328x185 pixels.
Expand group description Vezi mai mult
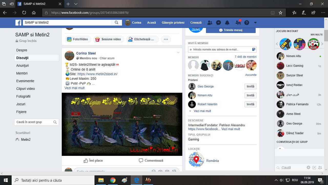pos(231,129)
